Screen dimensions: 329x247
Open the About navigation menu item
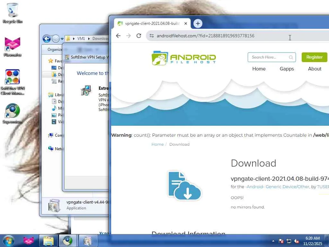click(x=315, y=69)
